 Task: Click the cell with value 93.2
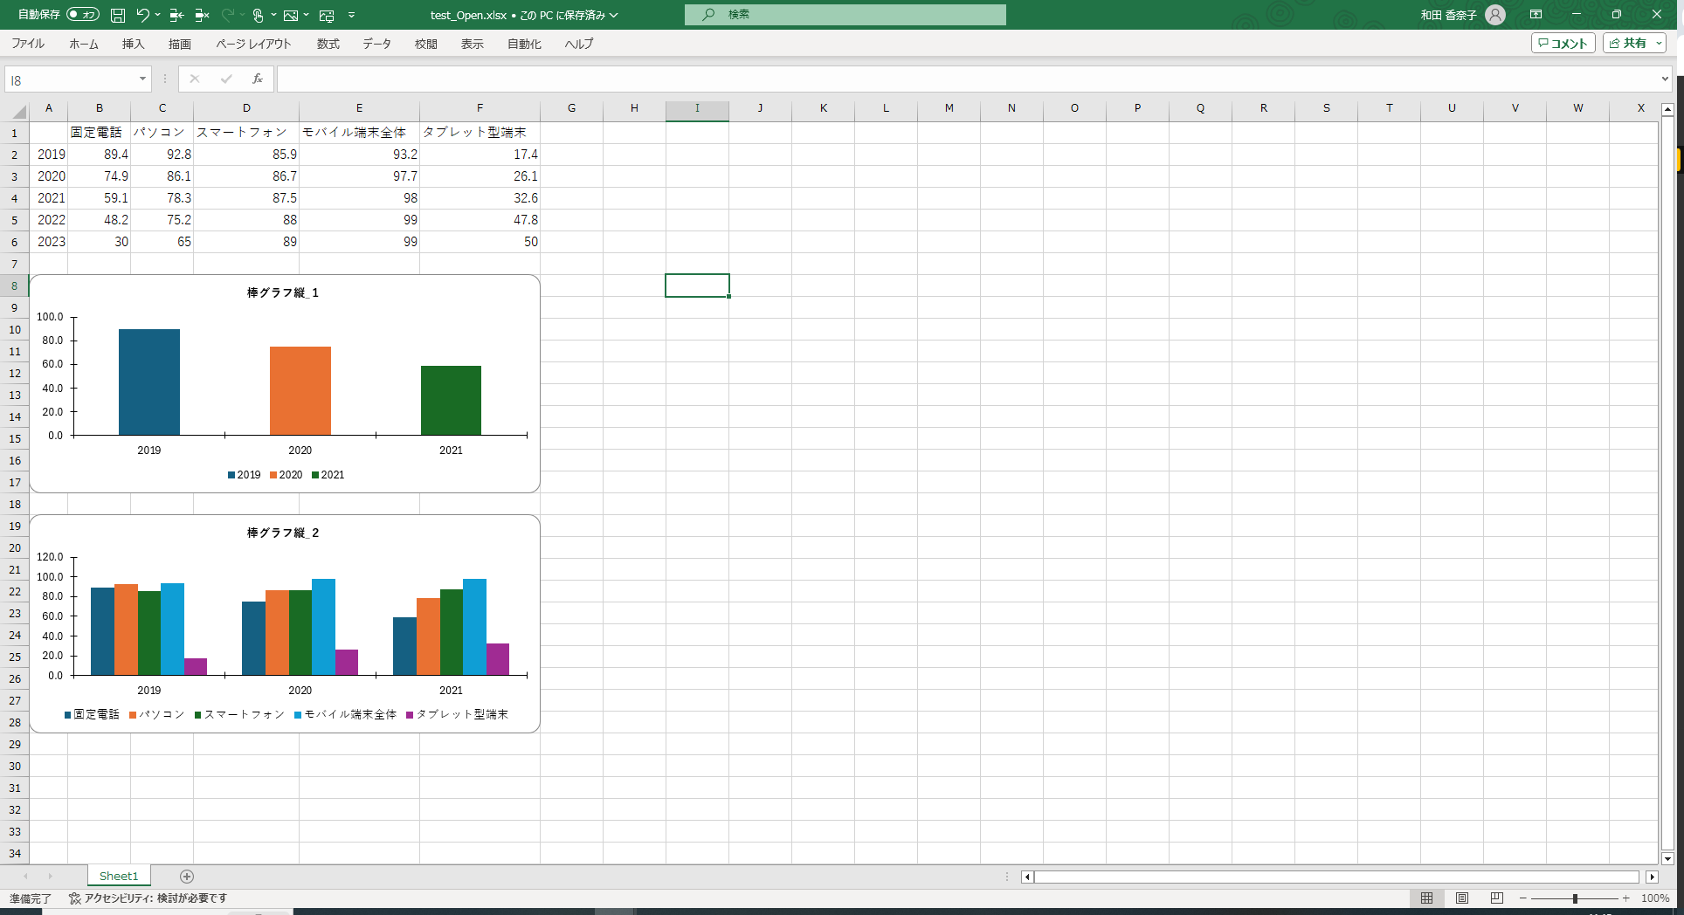coord(359,155)
